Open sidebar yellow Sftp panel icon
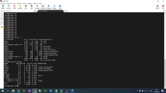Image resolution: width=166 pixels, height=93 pixels. [x=2, y=27]
